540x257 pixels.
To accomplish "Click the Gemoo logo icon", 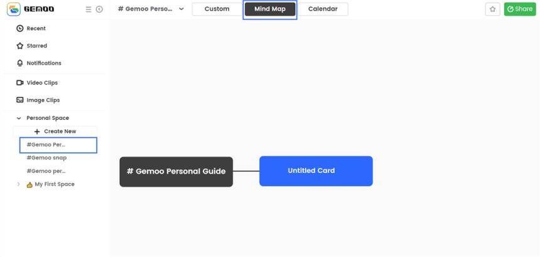I will tap(13, 9).
